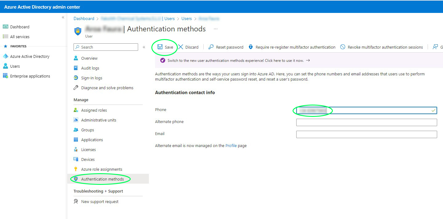The height and width of the screenshot is (219, 443).
Task: Click the Dashboard icon in the left navigation
Action: click(x=5, y=27)
